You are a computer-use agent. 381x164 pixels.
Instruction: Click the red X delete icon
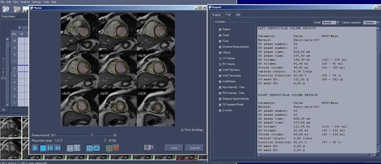tap(116, 148)
